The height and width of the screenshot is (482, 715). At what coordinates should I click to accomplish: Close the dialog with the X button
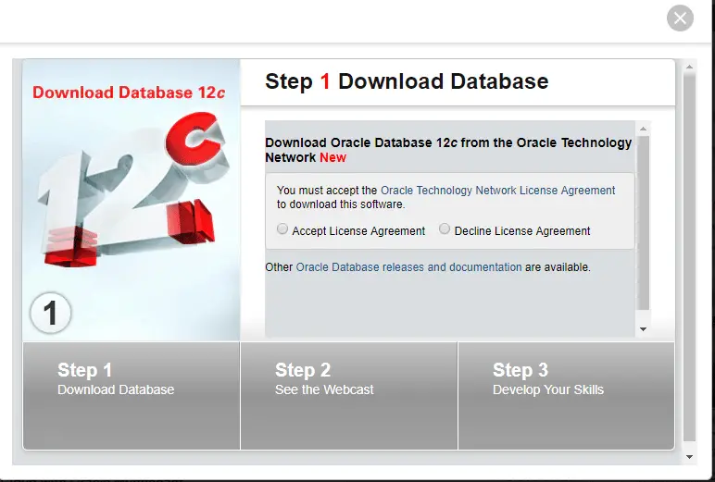[x=680, y=19]
